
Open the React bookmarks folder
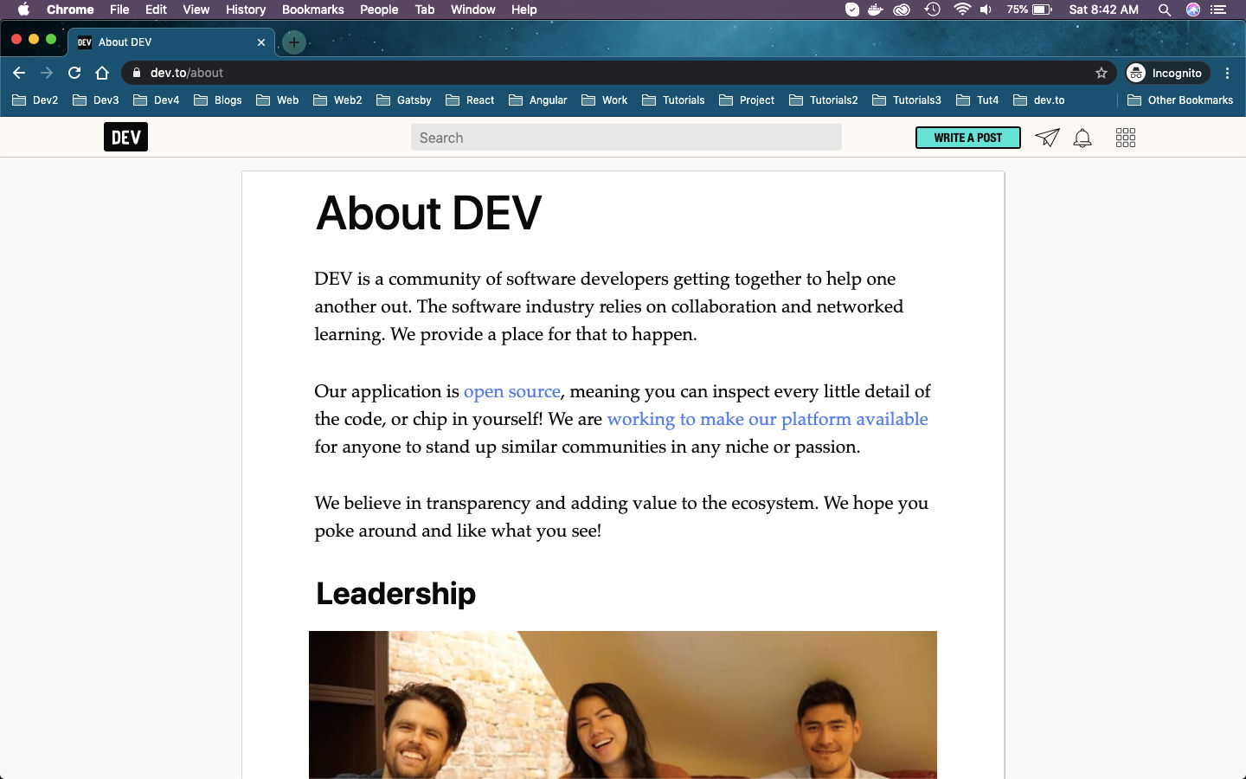click(471, 100)
